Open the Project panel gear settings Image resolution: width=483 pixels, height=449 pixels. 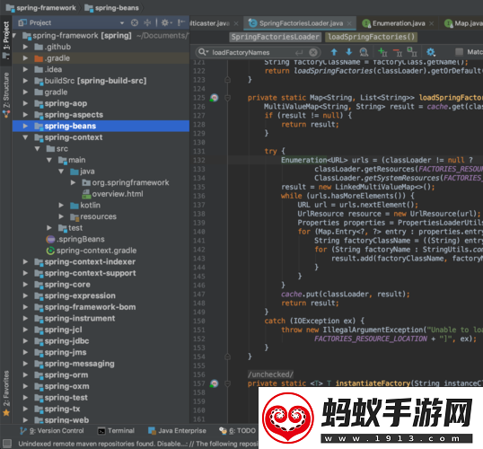[x=166, y=22]
